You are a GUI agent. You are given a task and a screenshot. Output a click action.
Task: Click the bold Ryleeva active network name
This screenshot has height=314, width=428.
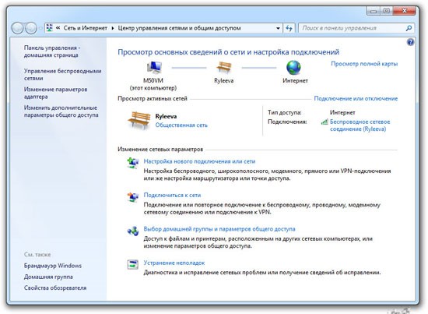(166, 116)
